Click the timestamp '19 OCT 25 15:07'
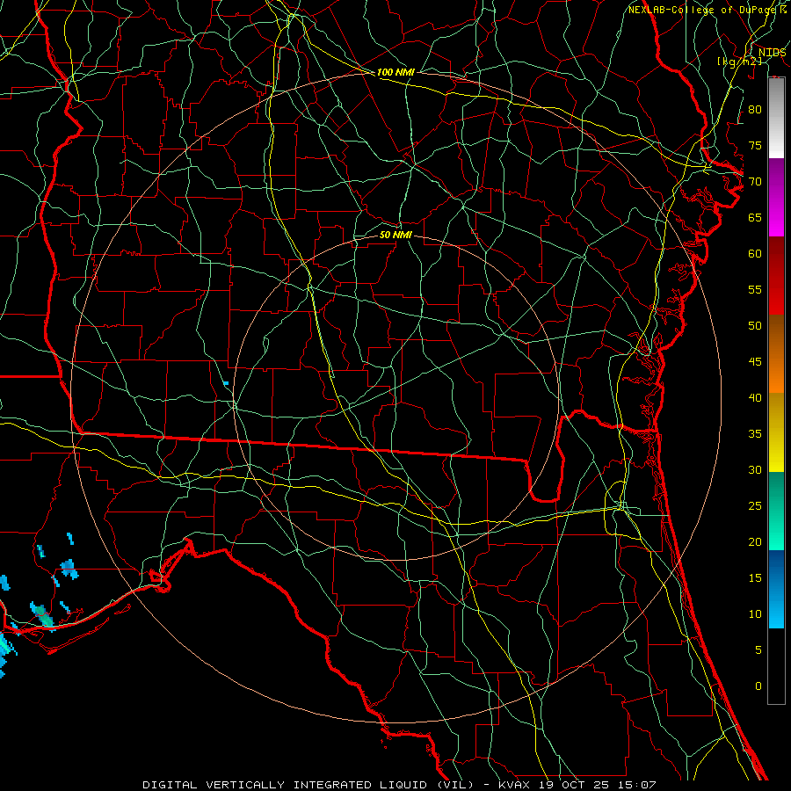The width and height of the screenshot is (791, 791). [598, 785]
